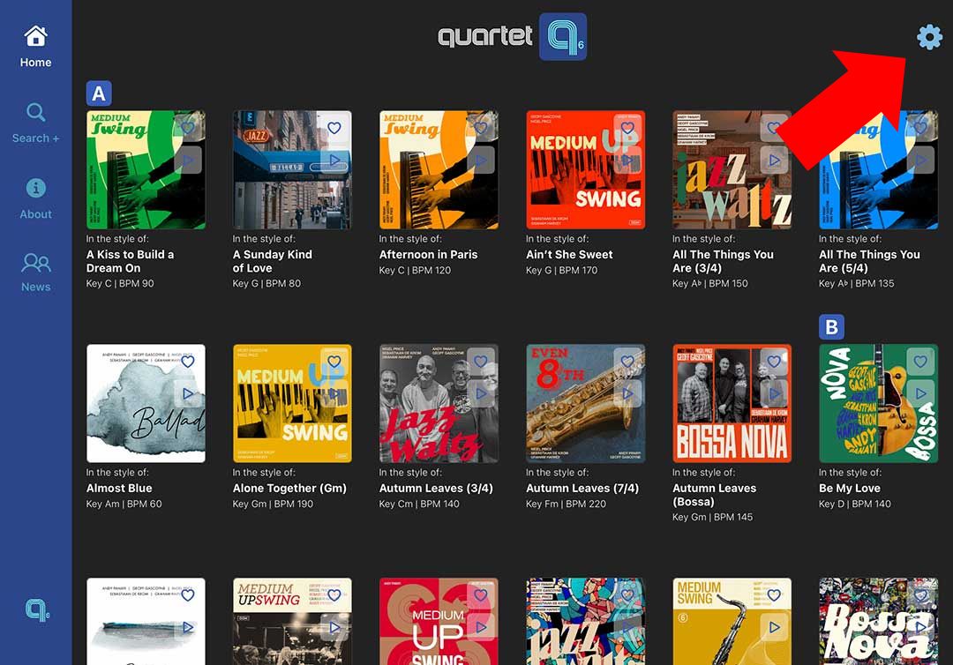Open A Sunday Kind of Love title
This screenshot has width=953, height=665.
[273, 261]
